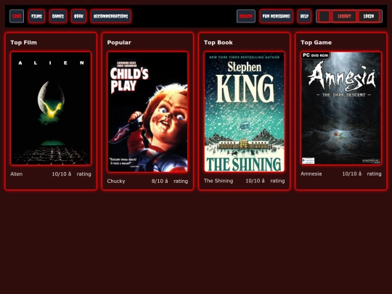Click the Logo button in the navbar
This screenshot has height=294, width=392.
tap(17, 16)
